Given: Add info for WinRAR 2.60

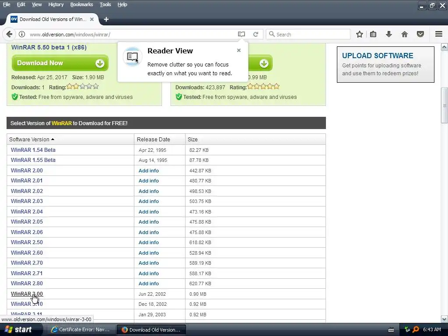Looking at the screenshot, I should [149, 253].
